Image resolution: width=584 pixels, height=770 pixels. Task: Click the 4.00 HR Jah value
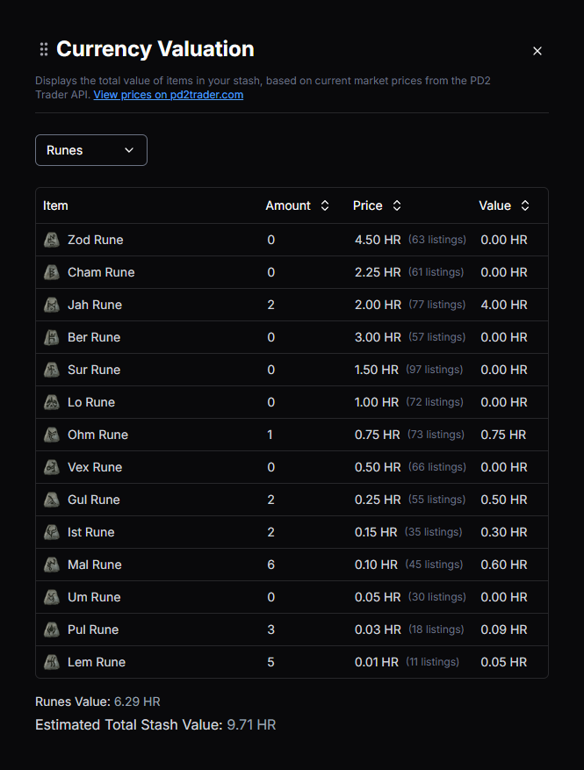click(504, 305)
